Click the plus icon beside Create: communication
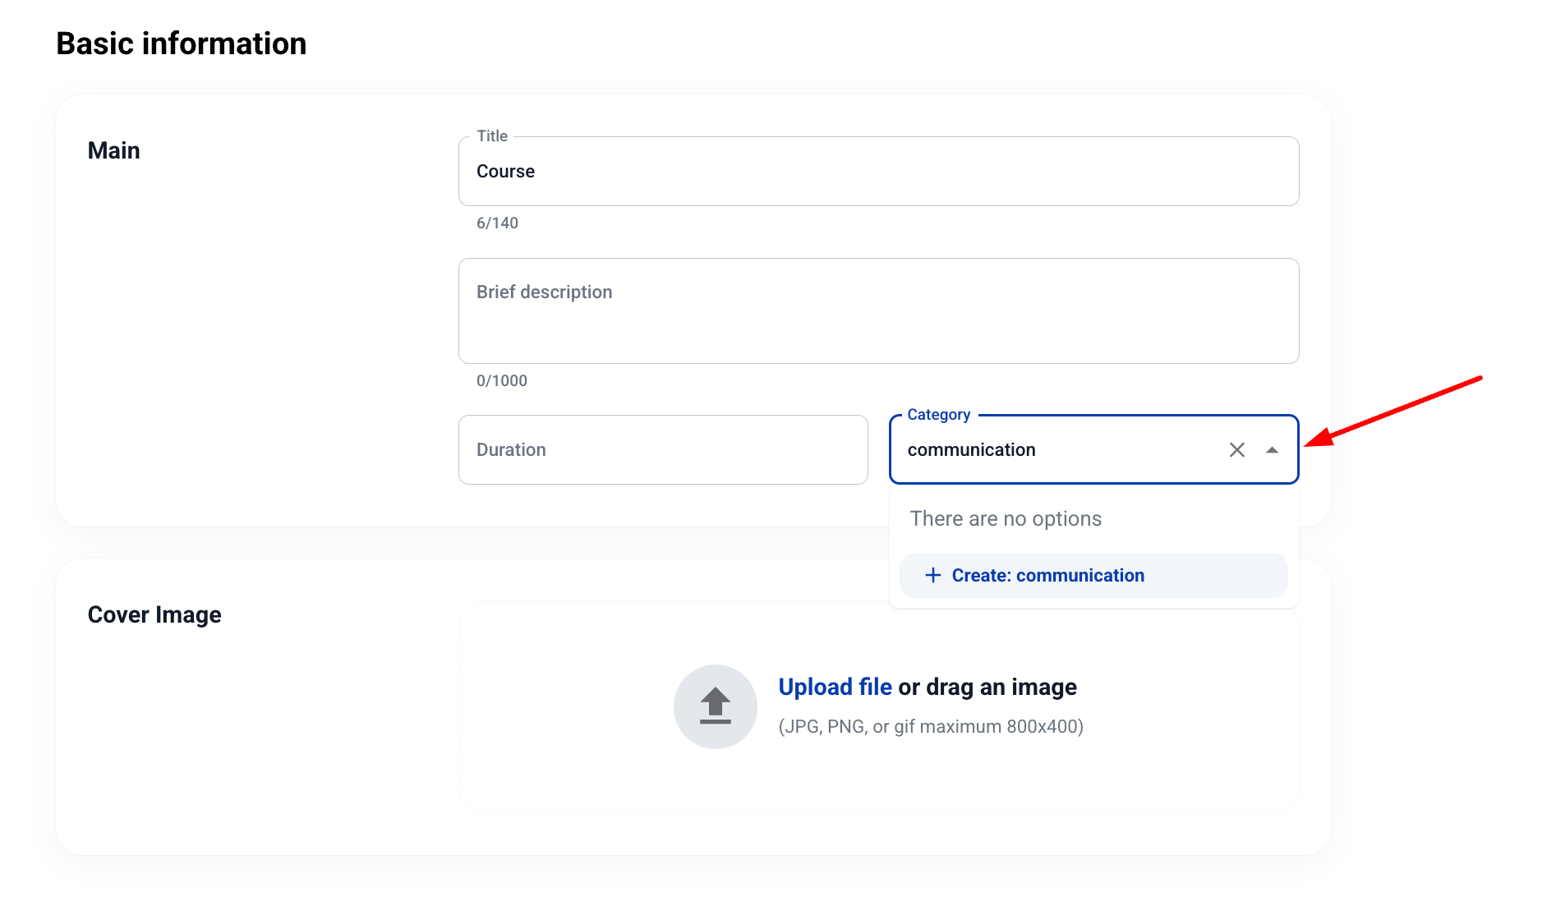 932,575
